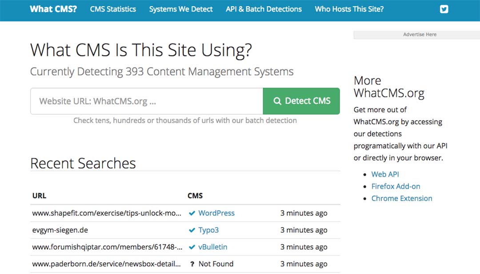
Task: Open Who Hosts This Site? page
Action: [349, 9]
